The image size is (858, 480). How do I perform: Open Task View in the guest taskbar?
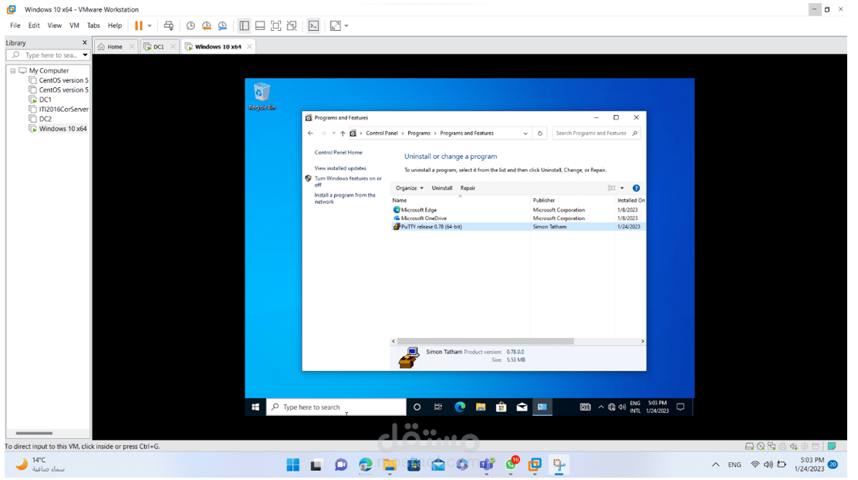[x=437, y=407]
